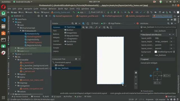Open the Pack tool icon
The width and height of the screenshot is (180, 101).
click(x=104, y=27)
